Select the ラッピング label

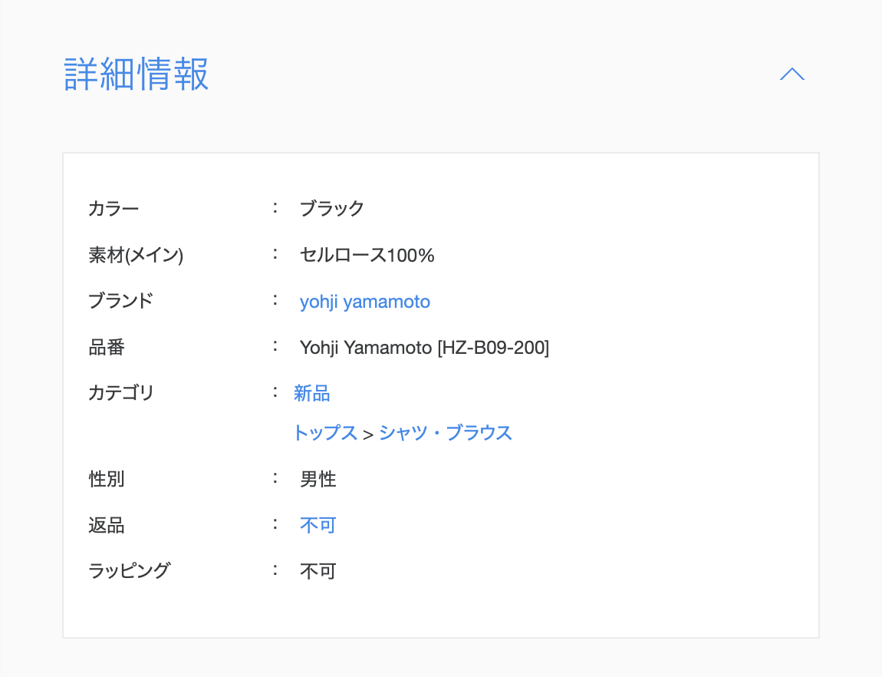coord(130,570)
